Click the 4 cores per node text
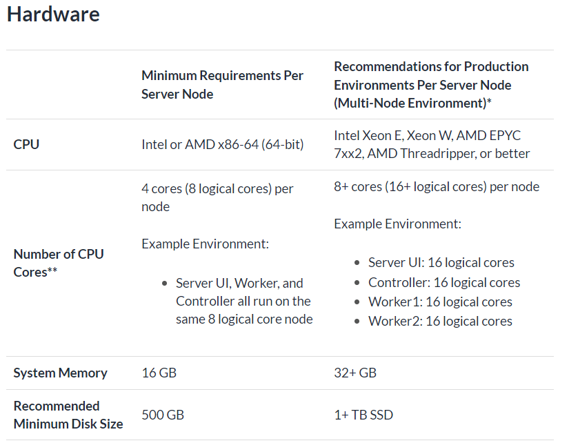This screenshot has width=569, height=443. [217, 197]
